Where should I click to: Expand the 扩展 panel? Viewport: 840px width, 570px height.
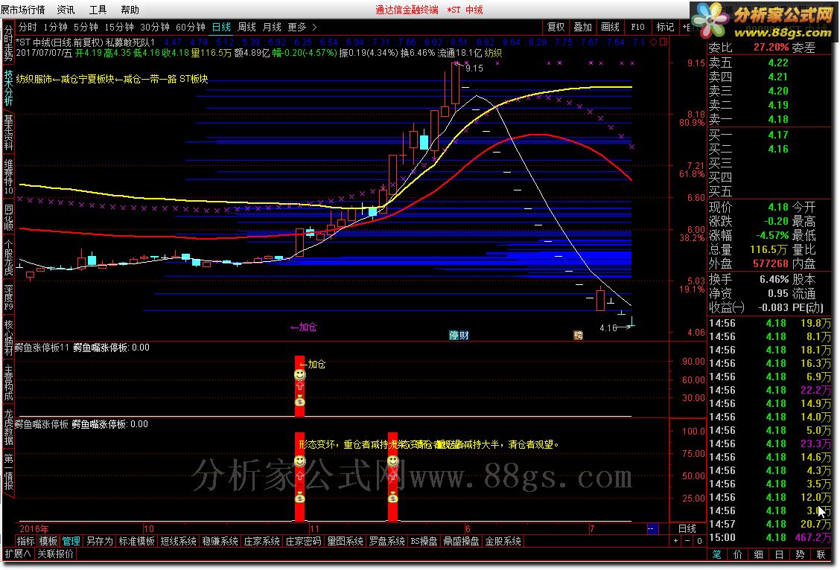pyautogui.click(x=18, y=554)
